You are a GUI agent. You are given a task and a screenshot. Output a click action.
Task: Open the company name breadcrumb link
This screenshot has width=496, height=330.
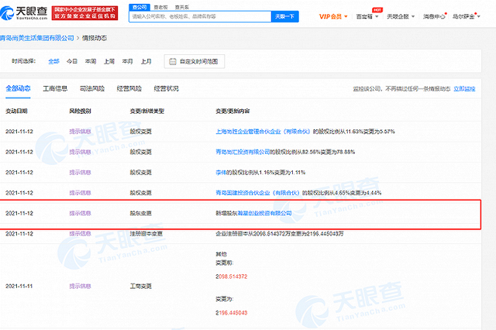pos(37,38)
